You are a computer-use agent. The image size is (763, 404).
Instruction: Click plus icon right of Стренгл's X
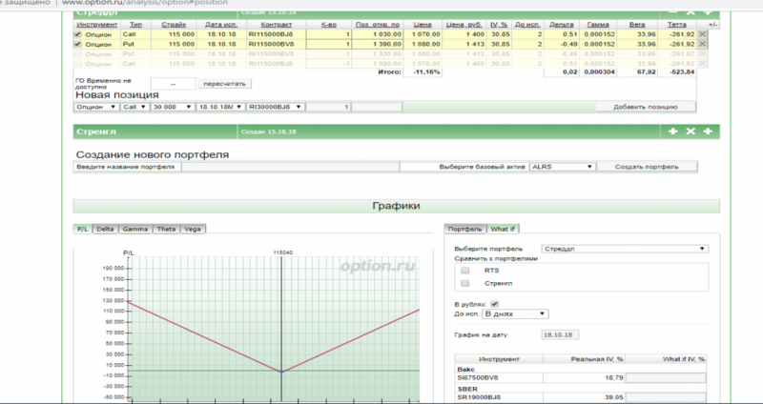coord(708,131)
